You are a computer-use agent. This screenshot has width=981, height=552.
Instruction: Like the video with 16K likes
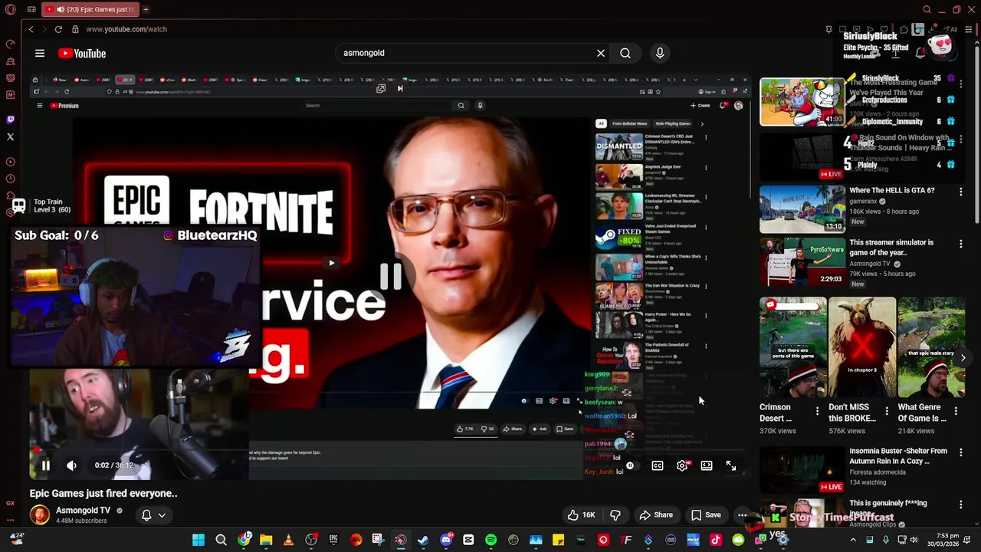coord(581,515)
